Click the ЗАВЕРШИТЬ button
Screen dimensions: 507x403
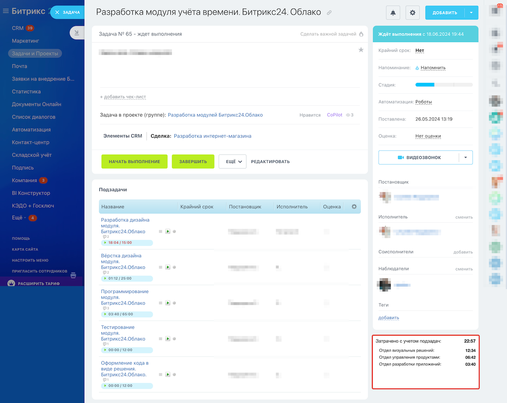coord(193,162)
